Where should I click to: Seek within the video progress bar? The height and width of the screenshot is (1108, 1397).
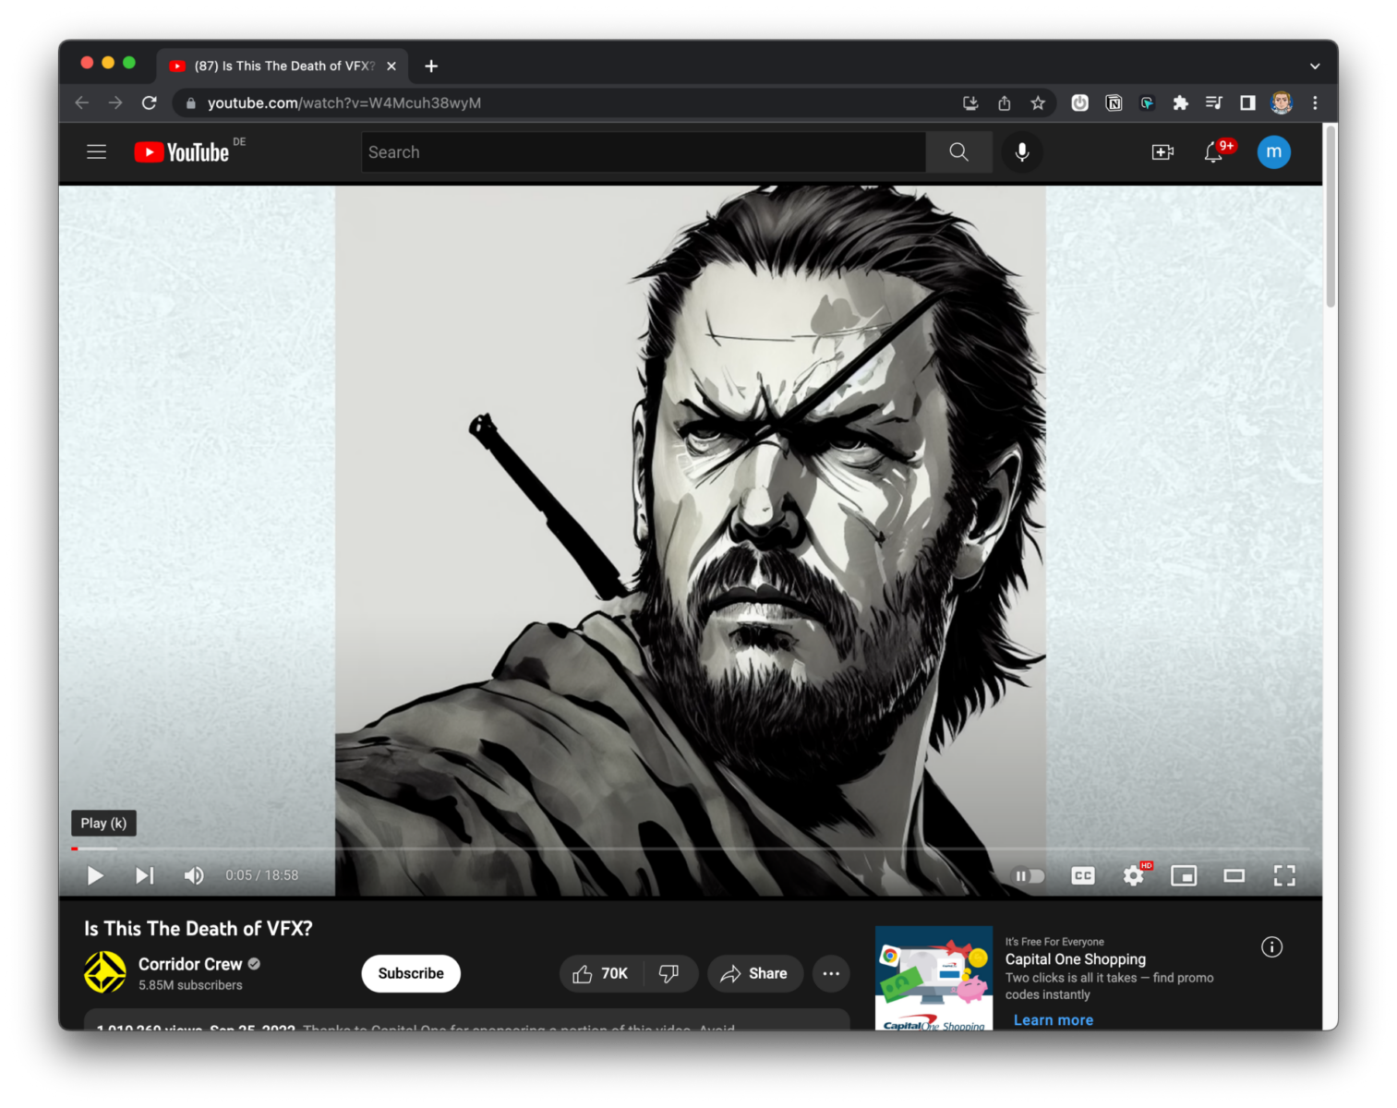(691, 848)
